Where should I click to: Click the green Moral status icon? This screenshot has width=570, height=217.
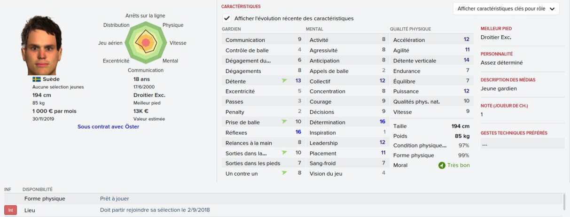(x=441, y=165)
